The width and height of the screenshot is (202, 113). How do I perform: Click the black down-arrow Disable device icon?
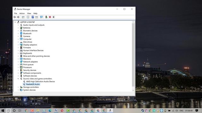[54, 17]
